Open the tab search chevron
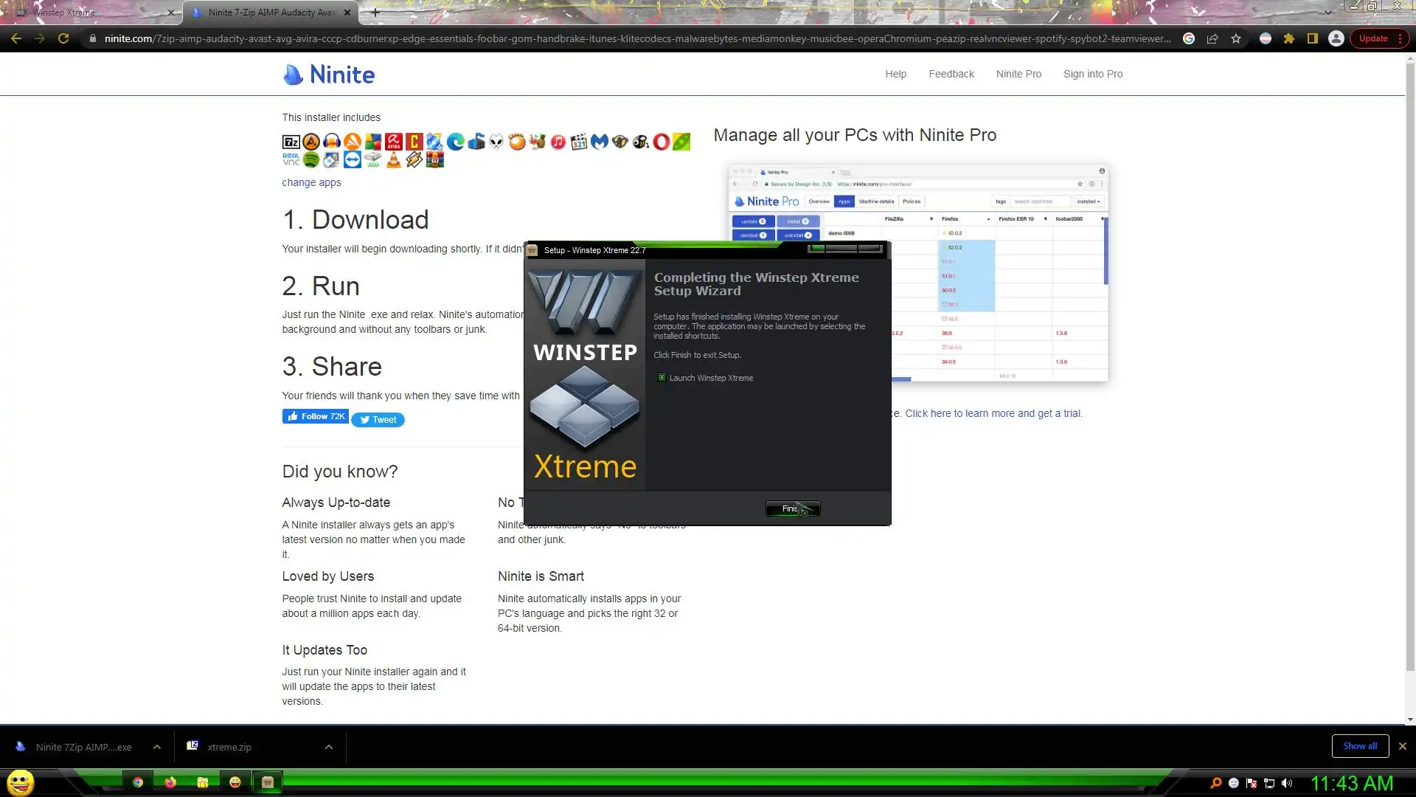The image size is (1416, 797). tap(1327, 13)
